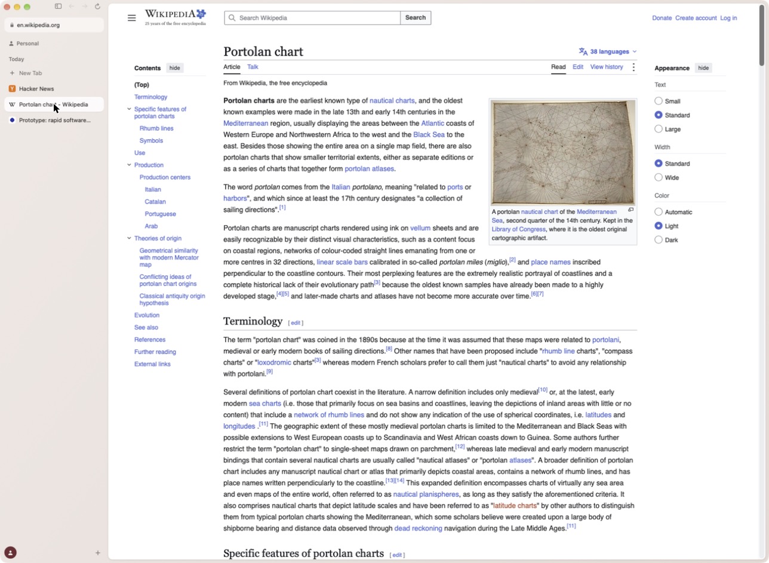The image size is (769, 563).
Task: Open the Personal profile in the sidebar
Action: (24, 44)
